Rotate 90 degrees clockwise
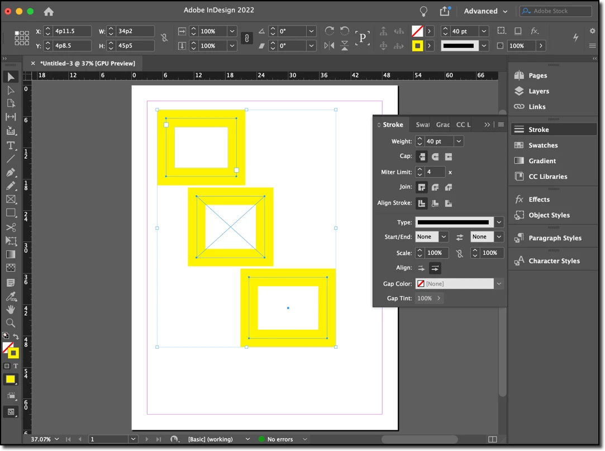The width and height of the screenshot is (605, 451). point(329,31)
